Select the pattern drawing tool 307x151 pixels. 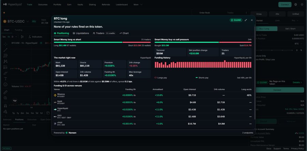5,62
